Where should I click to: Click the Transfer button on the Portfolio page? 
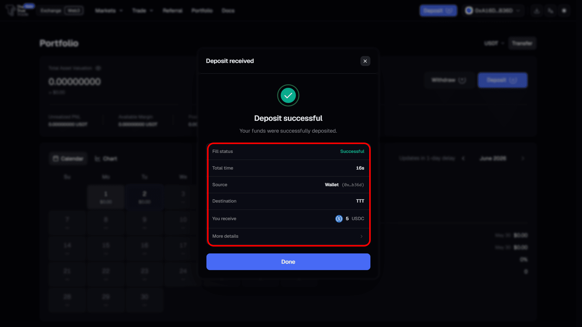pyautogui.click(x=522, y=43)
